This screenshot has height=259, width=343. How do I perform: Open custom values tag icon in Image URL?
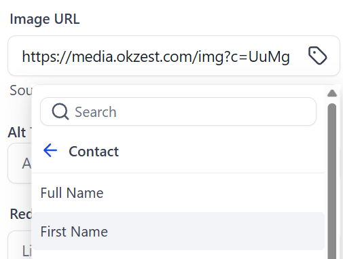pyautogui.click(x=317, y=56)
